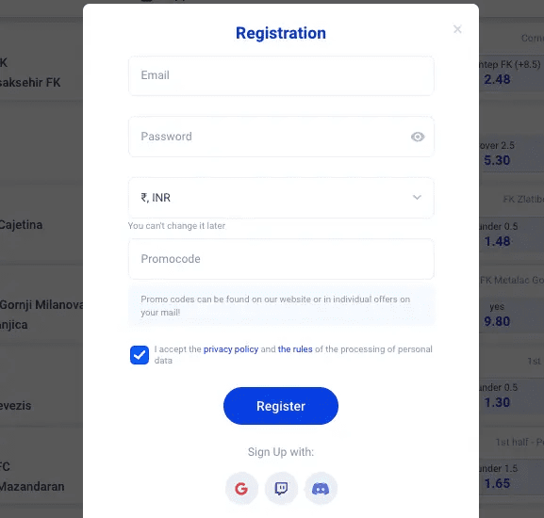The image size is (544, 518).
Task: Open the privacy policy link
Action: [x=231, y=349]
